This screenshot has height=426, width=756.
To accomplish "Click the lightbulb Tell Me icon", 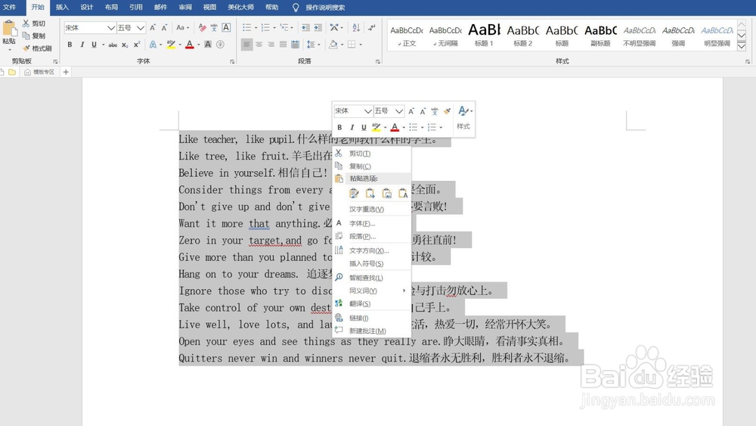I will click(296, 8).
